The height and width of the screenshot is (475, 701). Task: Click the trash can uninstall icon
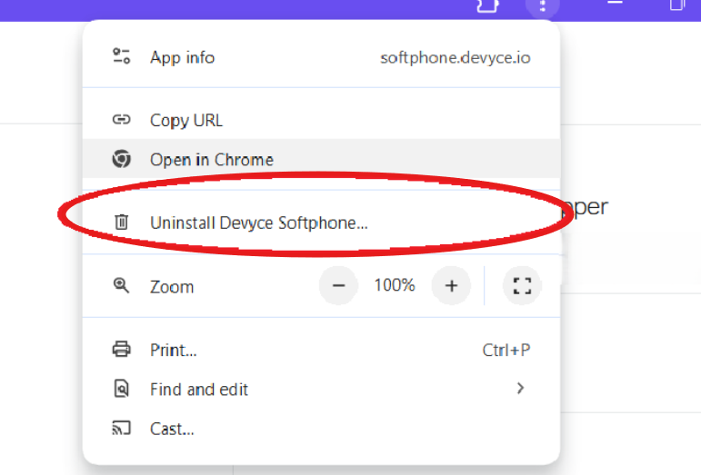click(121, 222)
